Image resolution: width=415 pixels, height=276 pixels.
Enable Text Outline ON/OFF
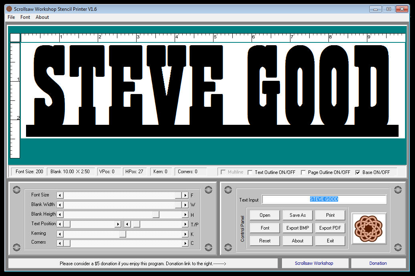(250, 173)
